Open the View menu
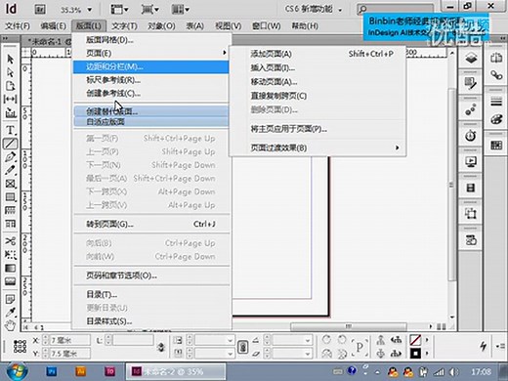The image size is (508, 381). (x=229, y=25)
